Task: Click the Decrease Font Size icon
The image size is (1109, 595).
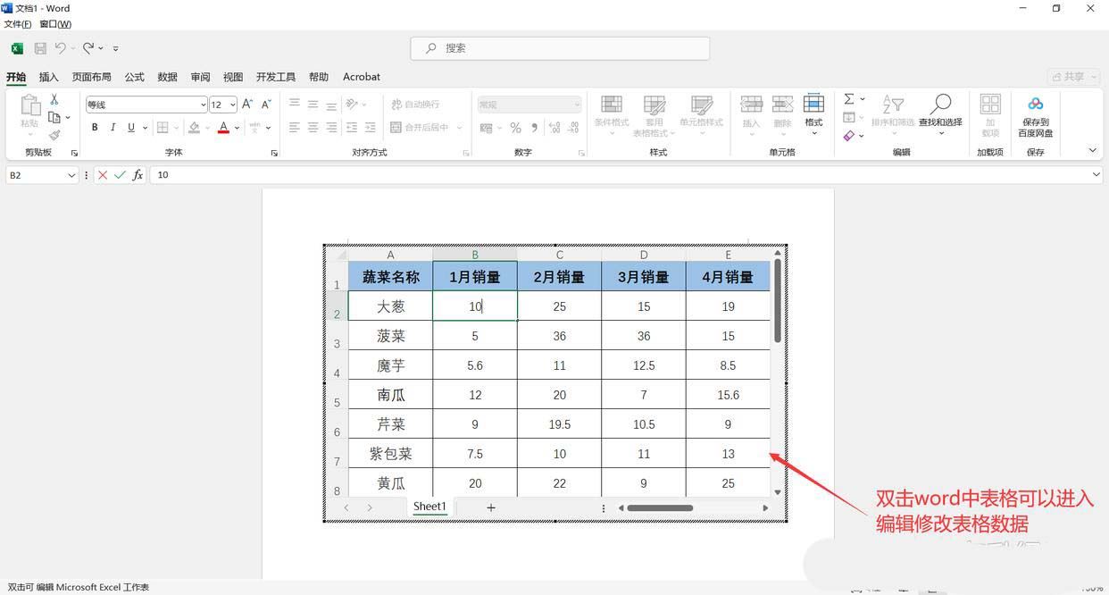Action: point(265,105)
